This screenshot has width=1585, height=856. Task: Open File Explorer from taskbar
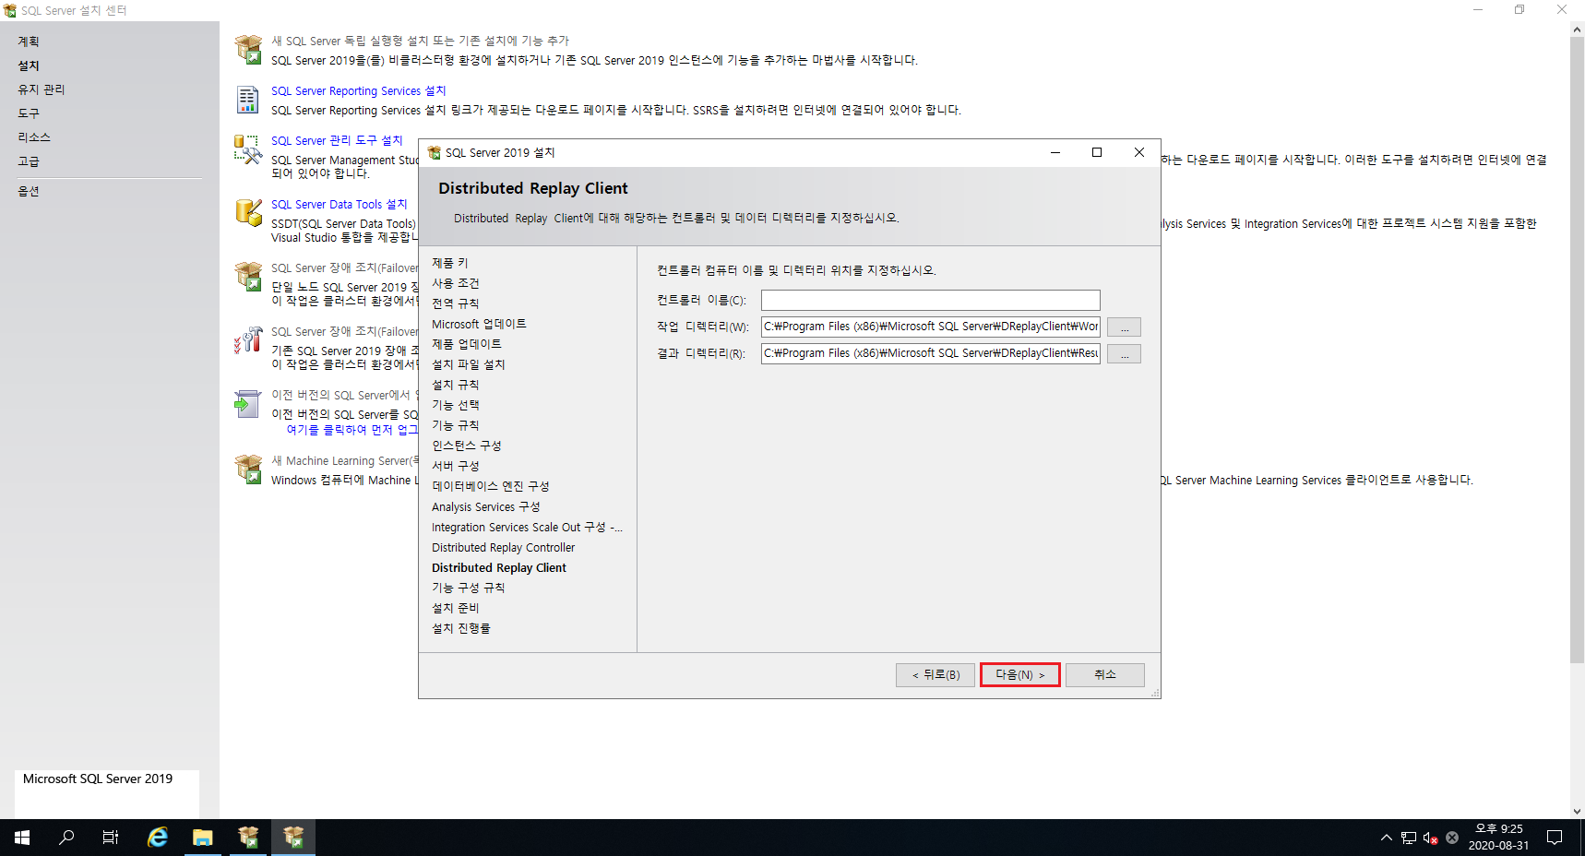[x=203, y=838]
